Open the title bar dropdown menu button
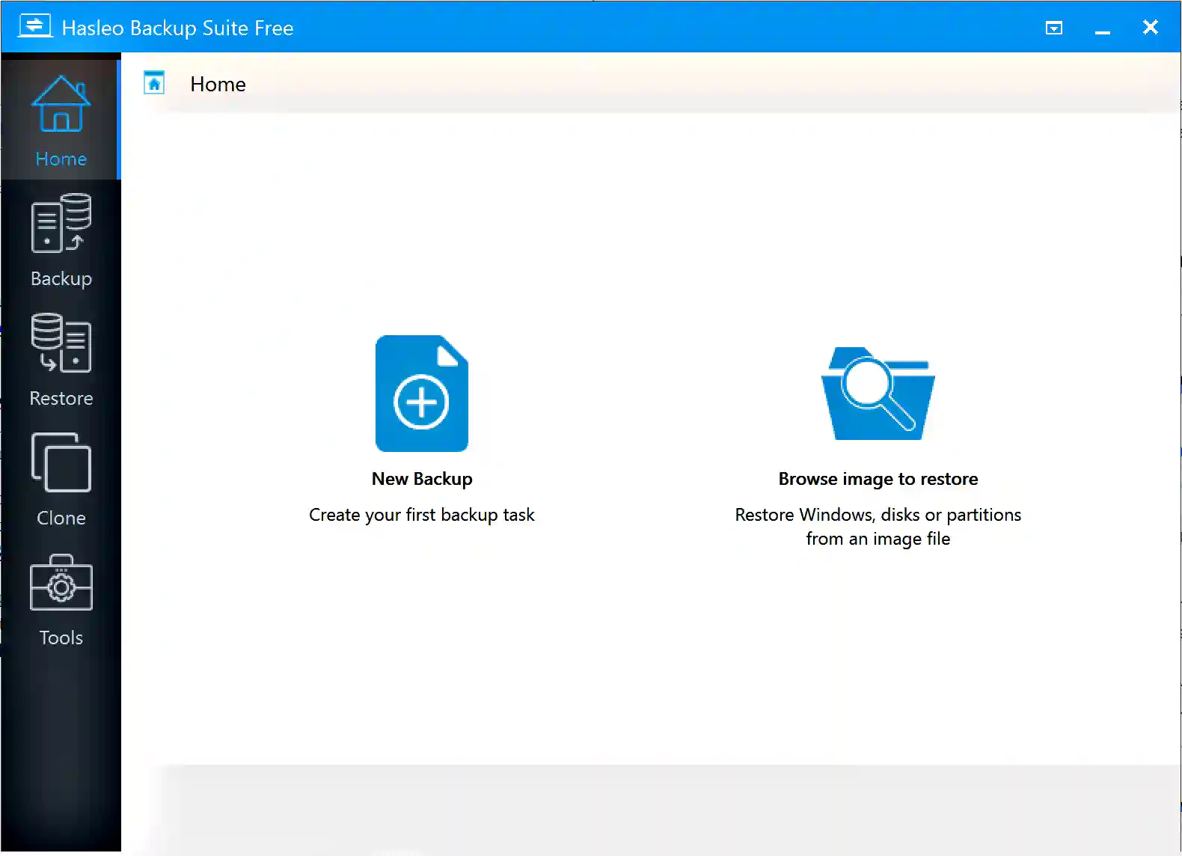 (x=1054, y=28)
